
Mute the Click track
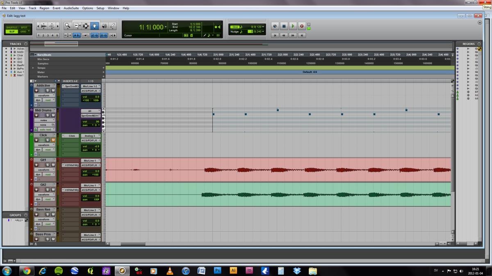click(53, 140)
